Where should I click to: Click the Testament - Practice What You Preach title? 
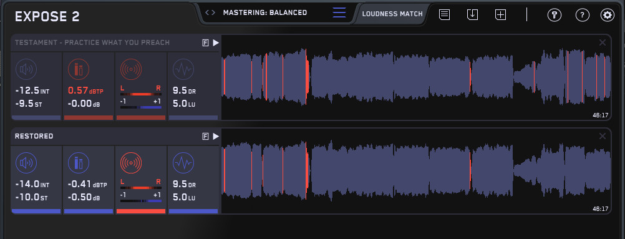(92, 42)
